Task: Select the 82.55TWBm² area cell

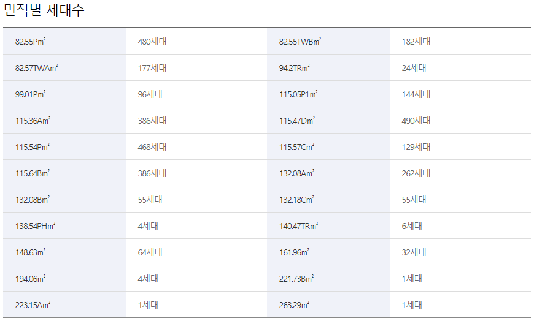Action: pyautogui.click(x=300, y=42)
